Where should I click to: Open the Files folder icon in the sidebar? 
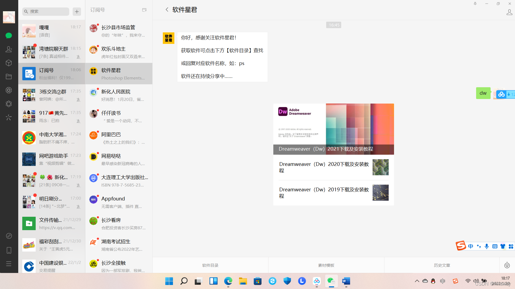9,77
